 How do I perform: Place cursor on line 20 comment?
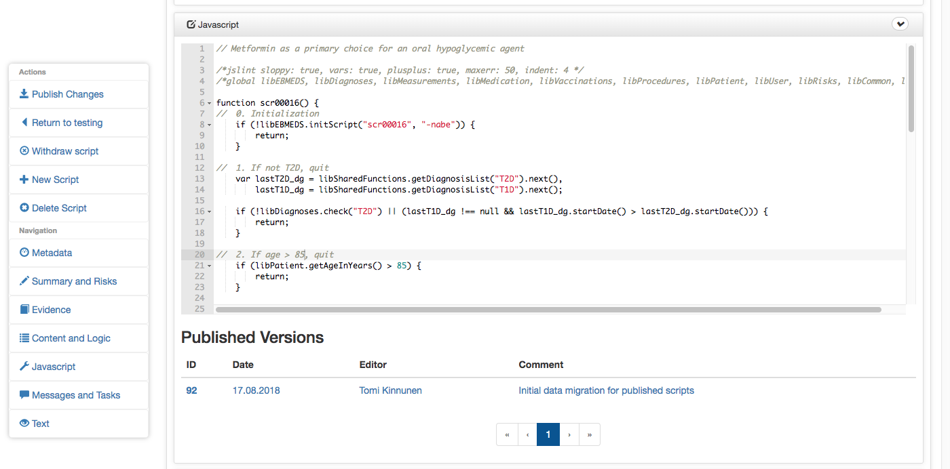(x=275, y=255)
